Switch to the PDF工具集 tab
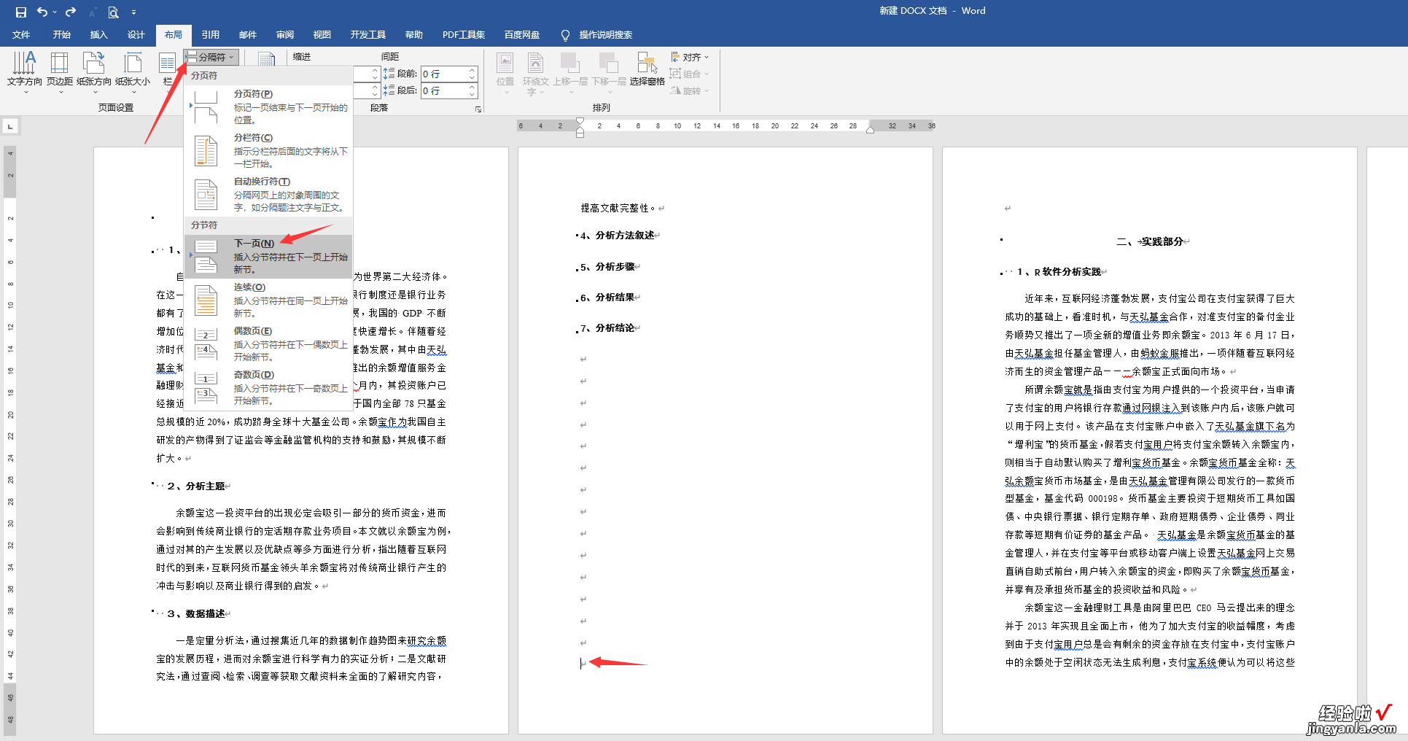The height and width of the screenshot is (741, 1408). pos(464,35)
